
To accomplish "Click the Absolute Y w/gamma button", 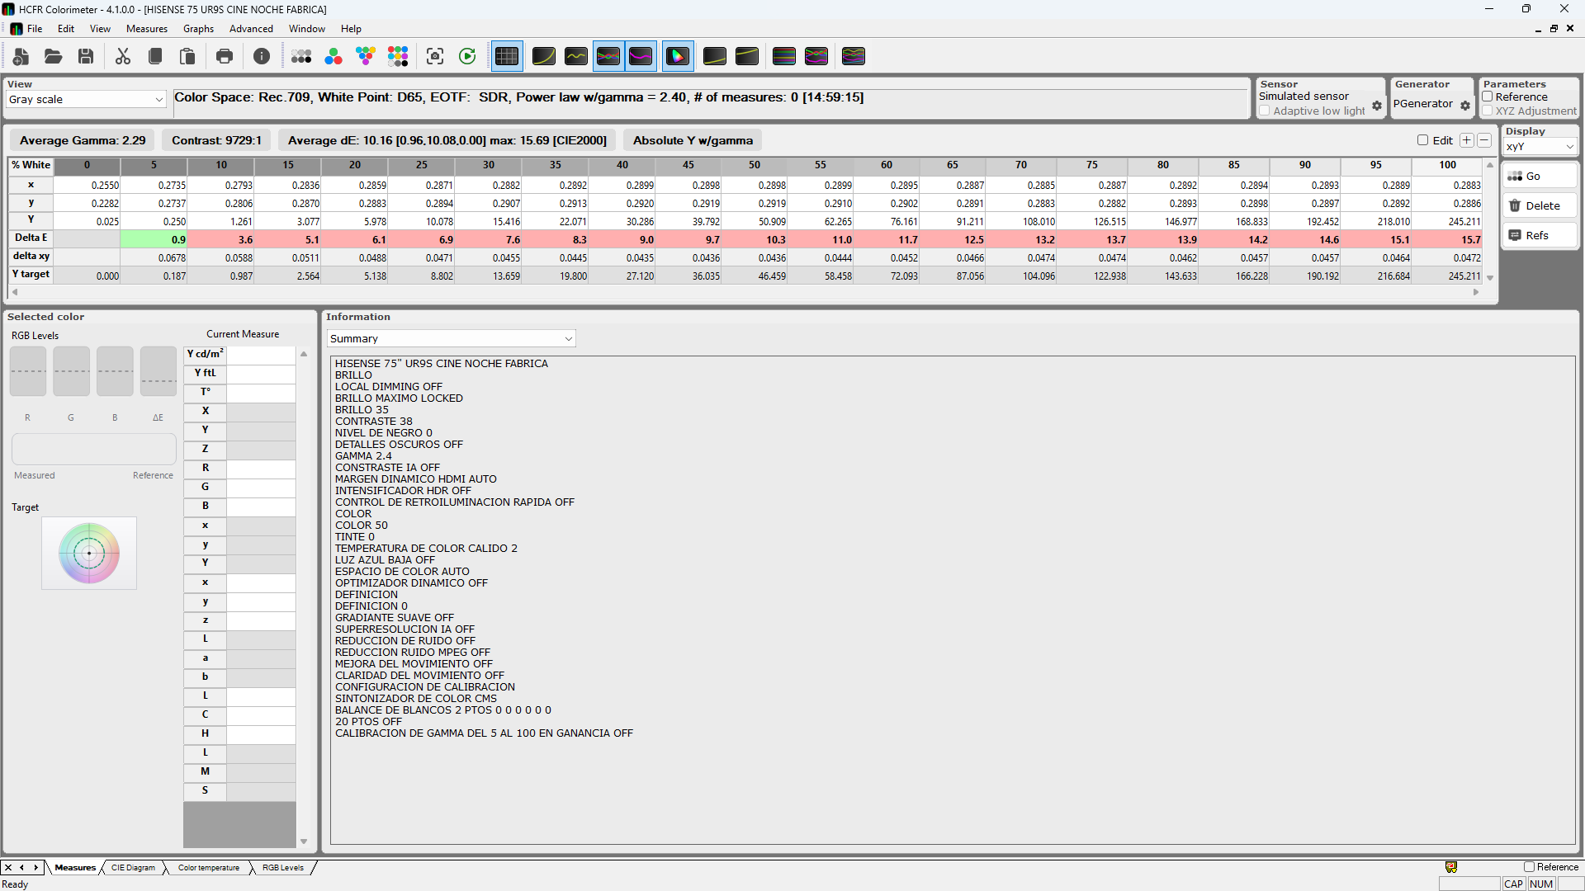I will pyautogui.click(x=693, y=140).
